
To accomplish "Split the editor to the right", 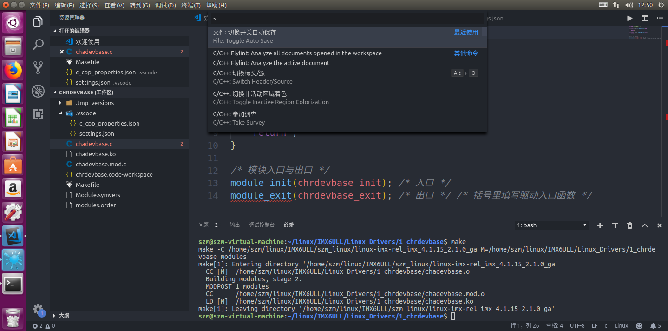I will click(645, 18).
